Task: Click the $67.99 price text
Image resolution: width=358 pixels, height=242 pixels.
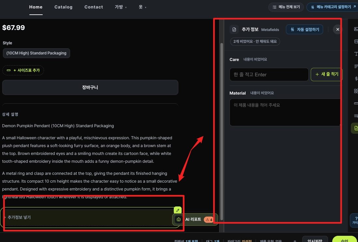Action: click(13, 28)
